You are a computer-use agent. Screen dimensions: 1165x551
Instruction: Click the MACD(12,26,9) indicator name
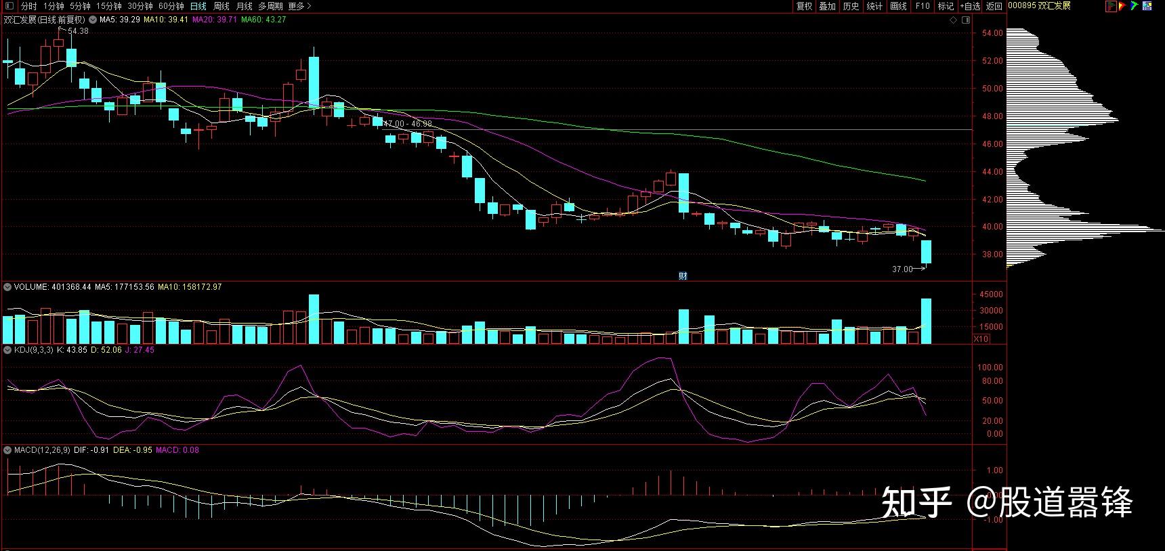(42, 449)
